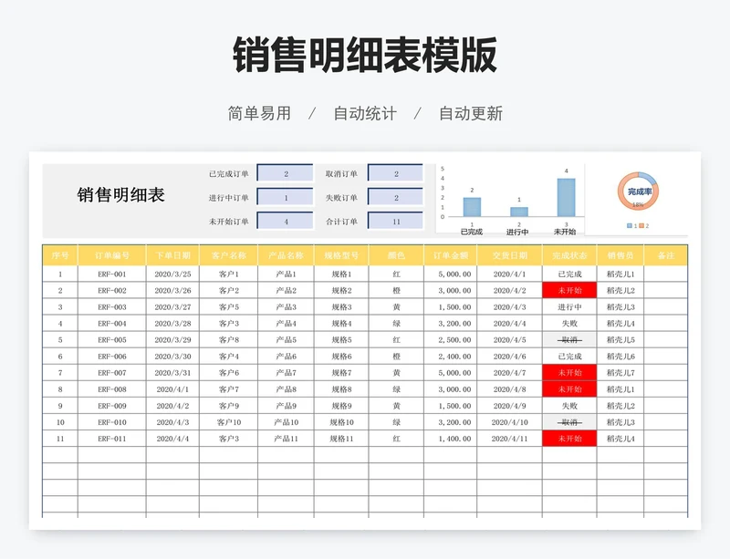730x559 pixels.
Task: Click the 销售明细表 sheet title
Action: (x=121, y=194)
